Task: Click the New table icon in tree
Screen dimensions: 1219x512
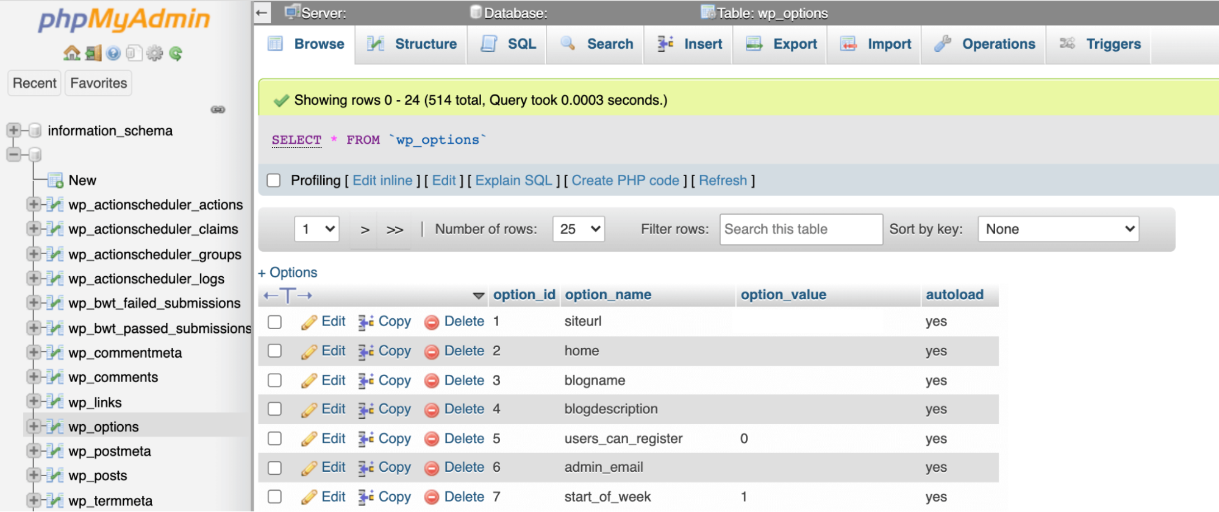Action: coord(55,180)
